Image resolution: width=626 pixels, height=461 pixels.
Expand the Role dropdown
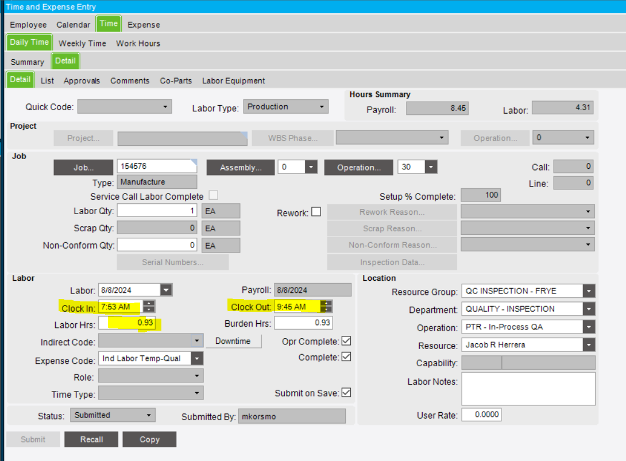(x=197, y=376)
